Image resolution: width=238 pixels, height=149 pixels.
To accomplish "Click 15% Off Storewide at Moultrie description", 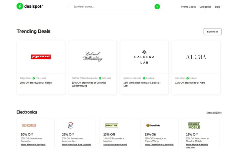I will (x=114, y=140).
